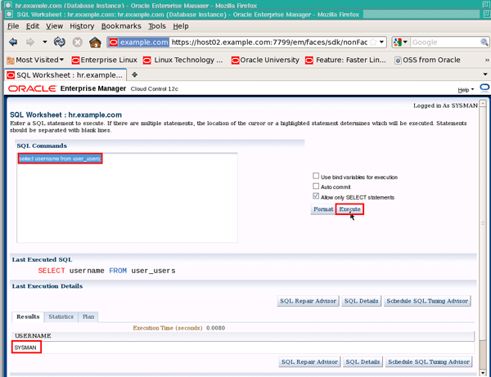The height and width of the screenshot is (377, 491).
Task: Switch to the Statistics tab
Action: [x=61, y=316]
